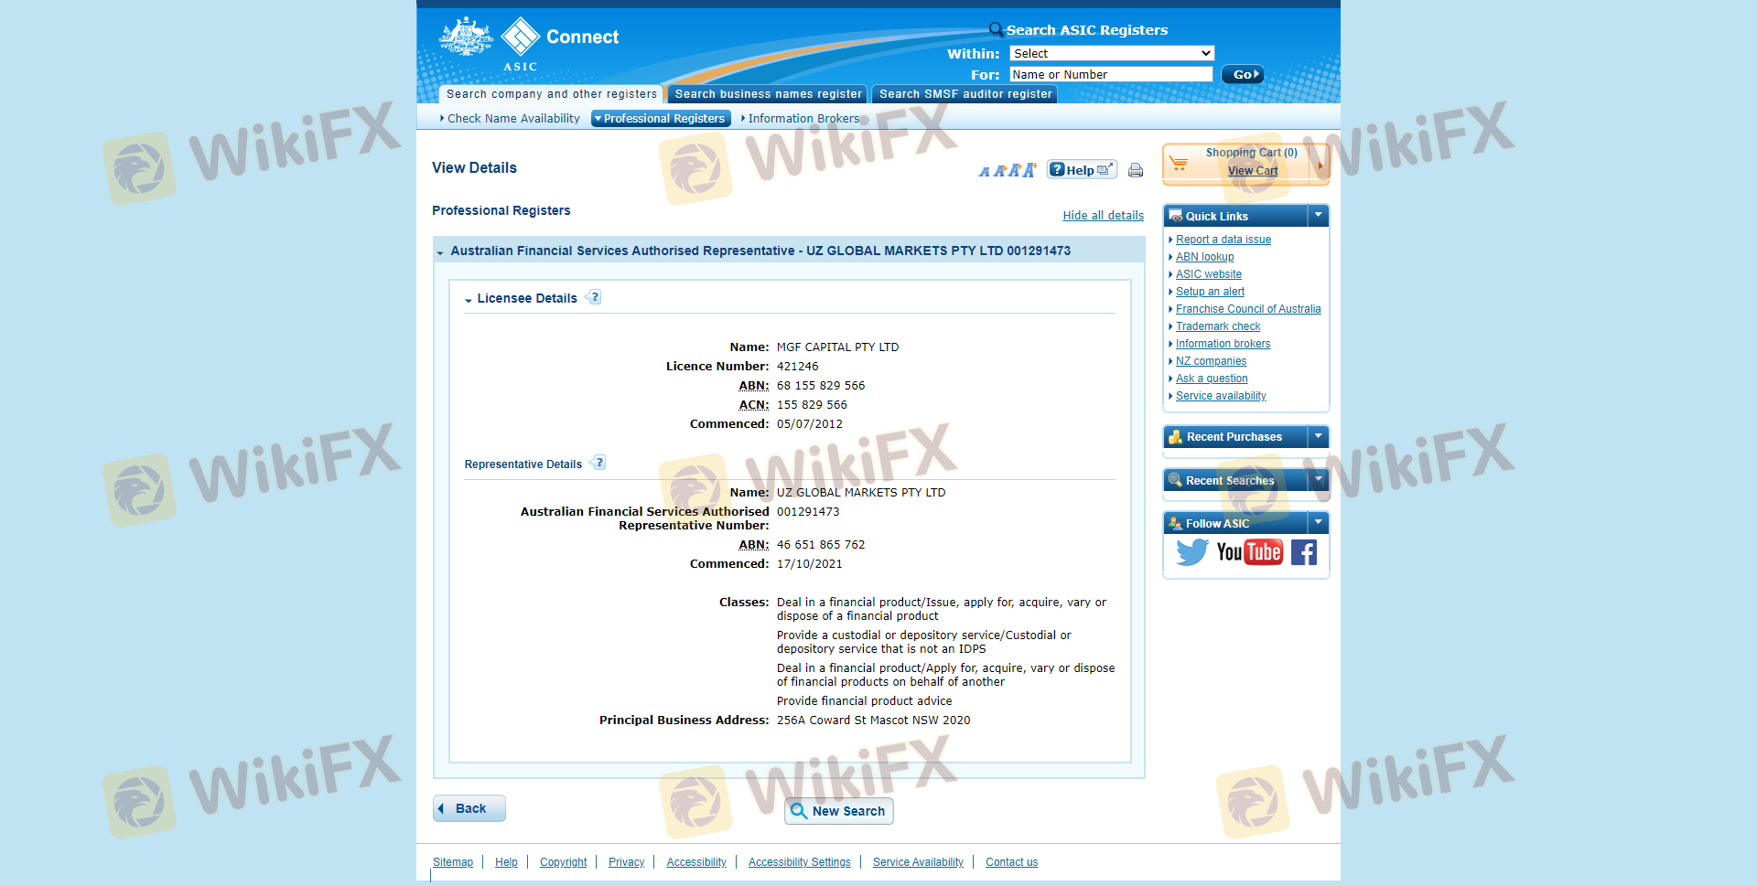Expand the Recent Searches panel
The image size is (1757, 886).
pyautogui.click(x=1318, y=480)
